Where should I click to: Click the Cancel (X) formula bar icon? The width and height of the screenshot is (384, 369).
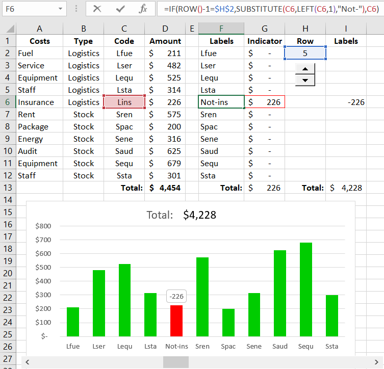[97, 9]
